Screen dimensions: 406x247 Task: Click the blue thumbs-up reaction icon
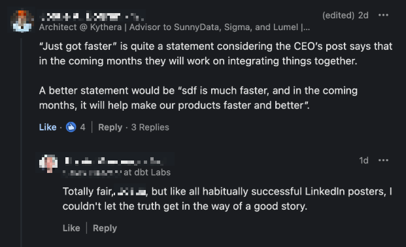click(x=71, y=127)
